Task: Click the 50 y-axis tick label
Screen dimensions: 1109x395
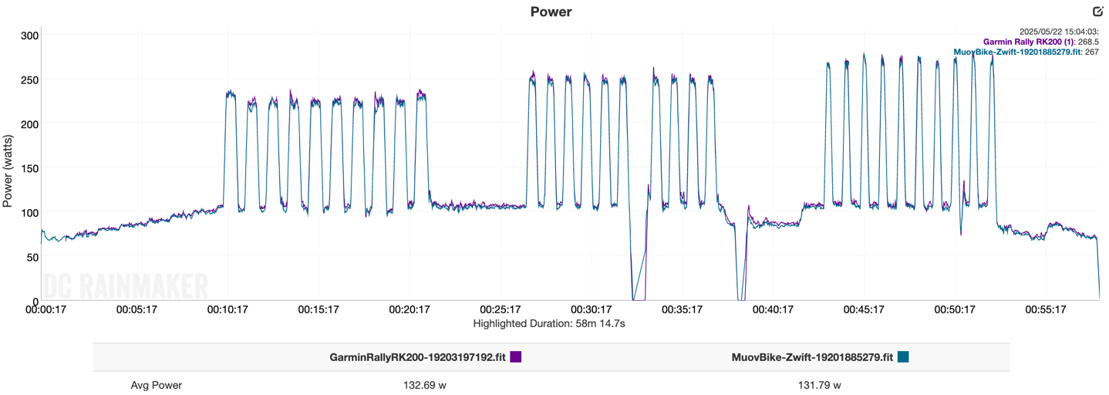Action: click(x=33, y=257)
